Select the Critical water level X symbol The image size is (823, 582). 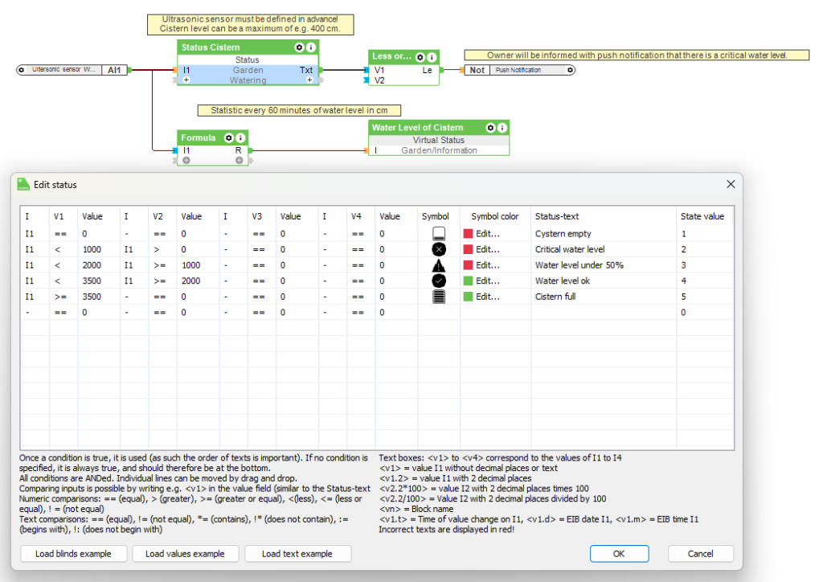click(x=438, y=249)
